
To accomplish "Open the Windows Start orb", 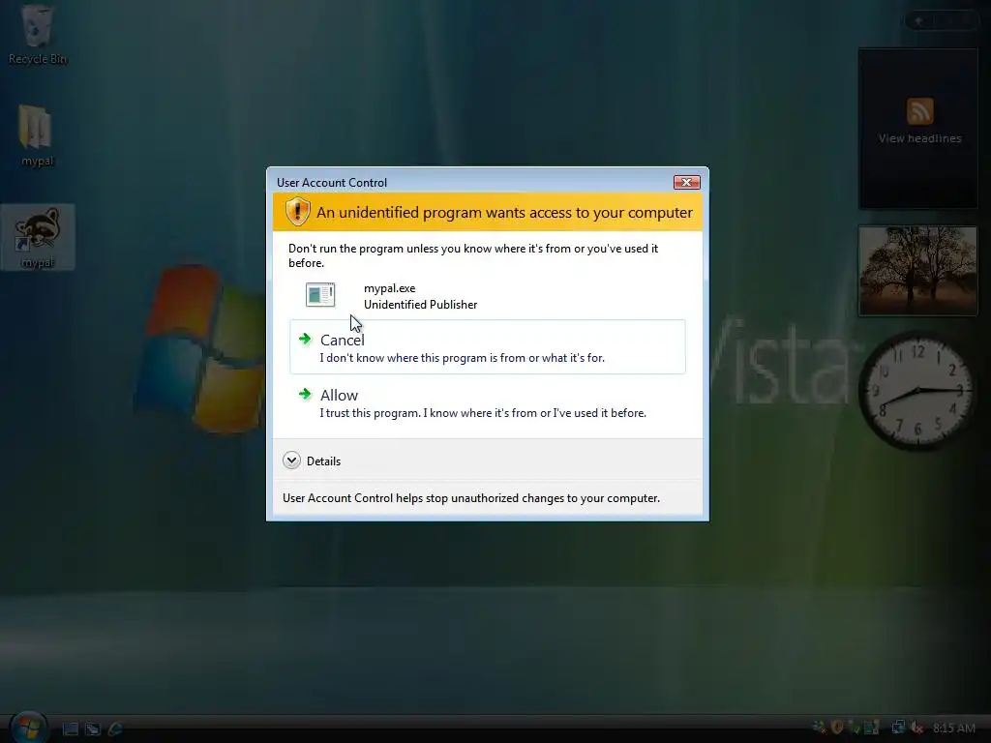I will [x=28, y=728].
